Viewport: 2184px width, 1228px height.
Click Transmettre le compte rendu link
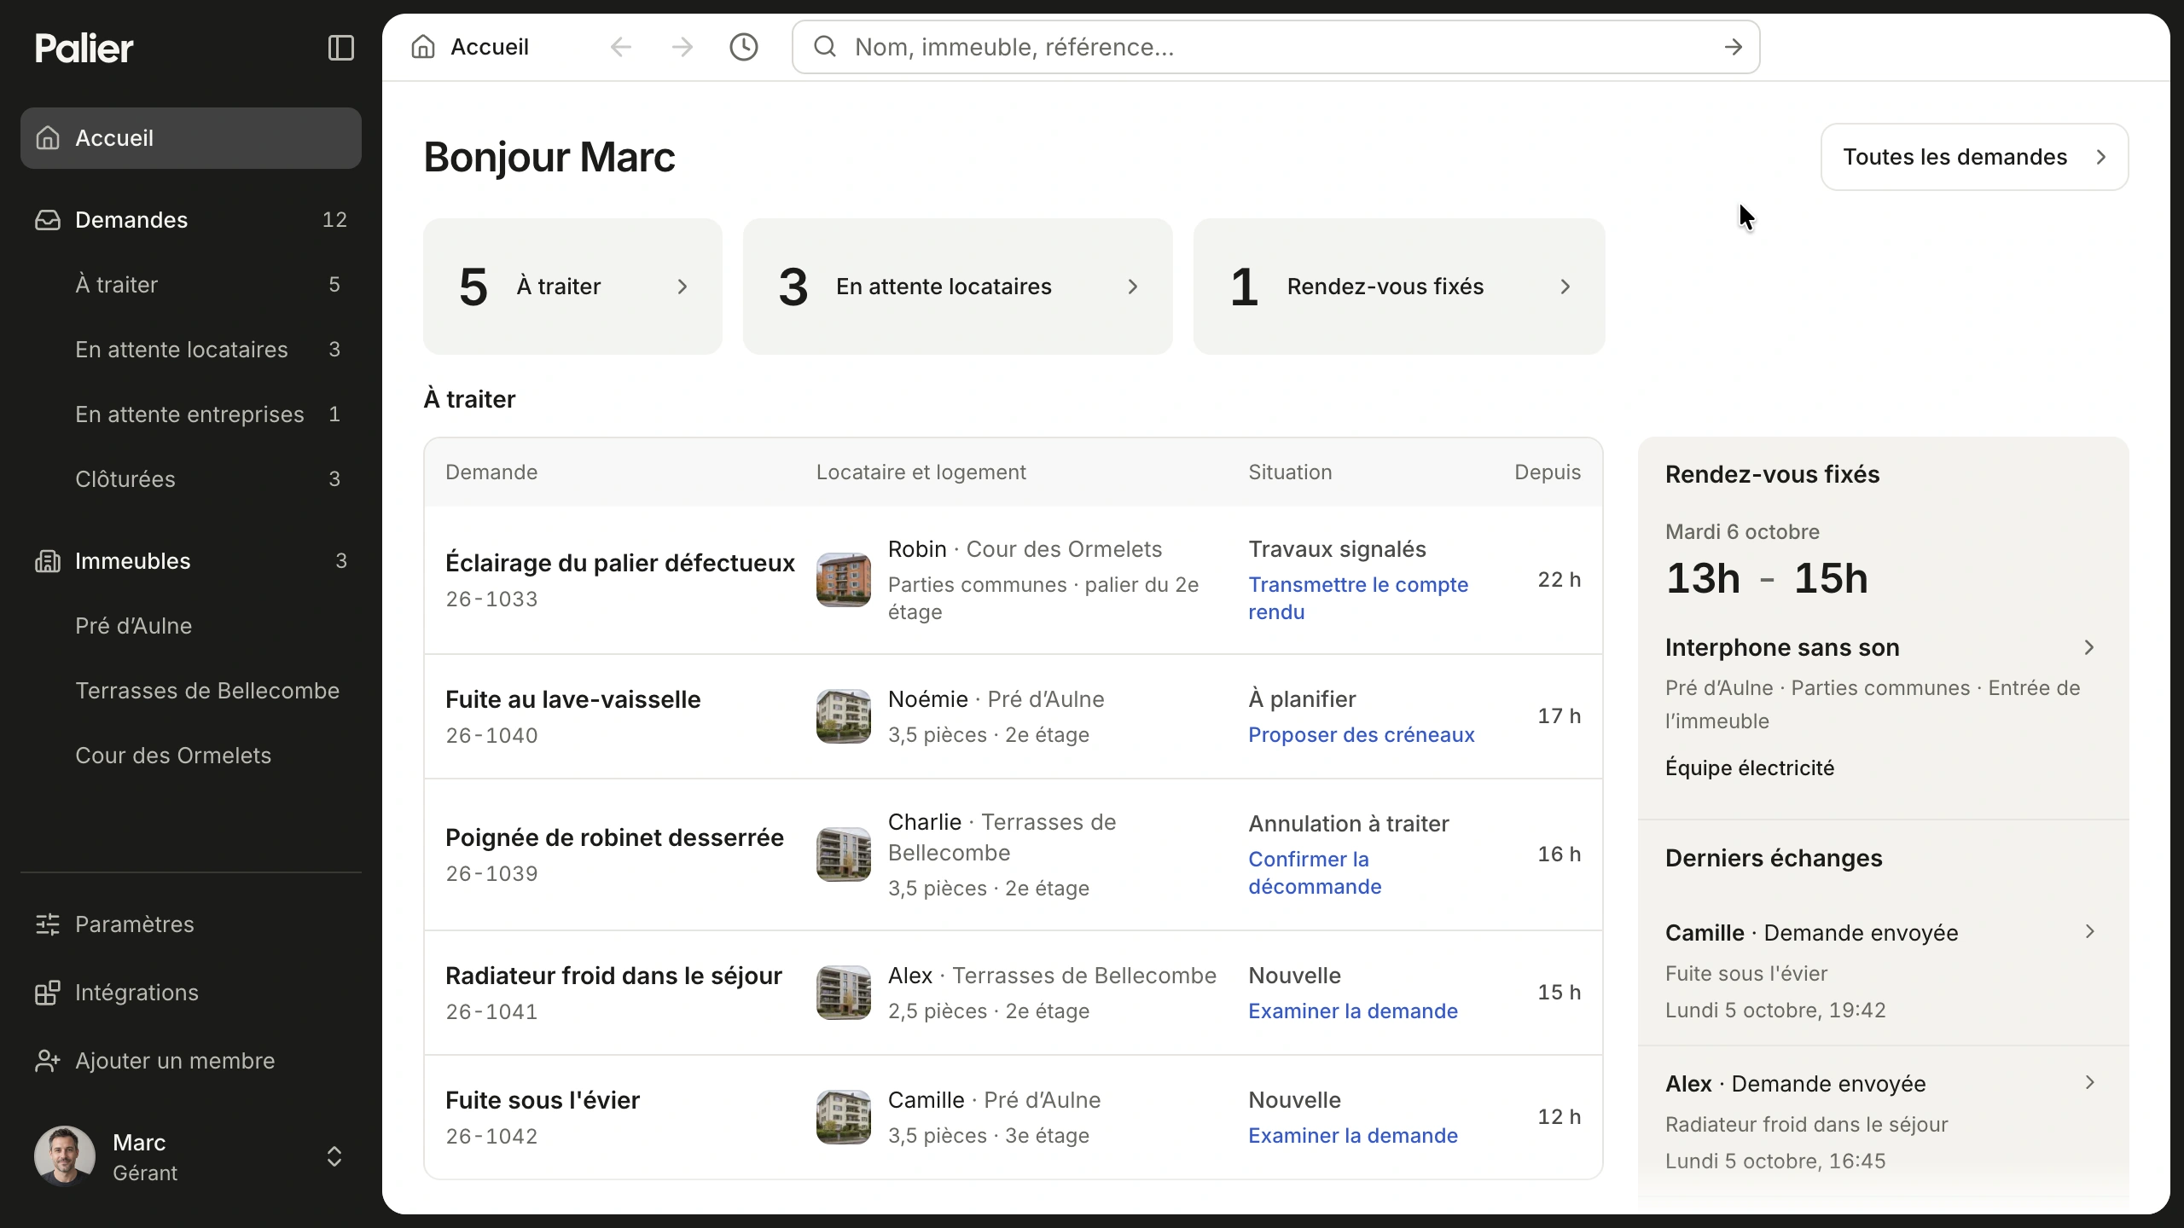pos(1358,599)
